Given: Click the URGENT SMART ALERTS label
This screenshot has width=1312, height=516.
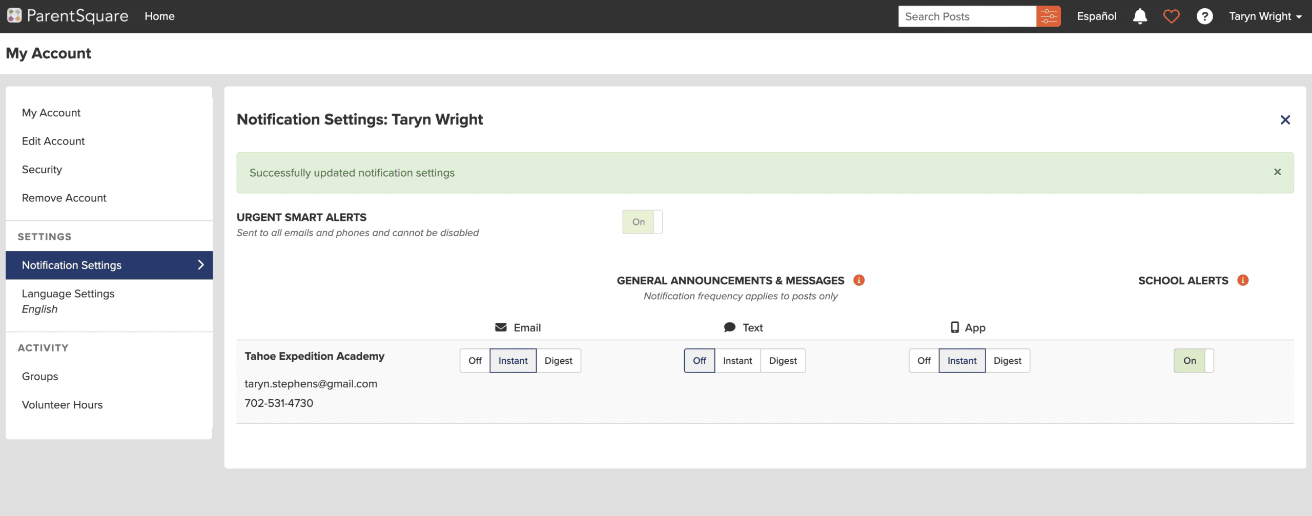Looking at the screenshot, I should coord(301,217).
